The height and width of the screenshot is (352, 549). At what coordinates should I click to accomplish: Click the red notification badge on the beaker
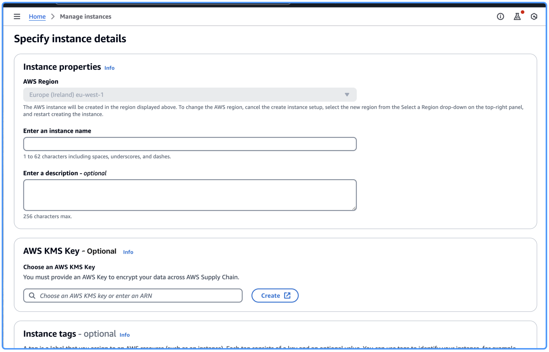(522, 12)
